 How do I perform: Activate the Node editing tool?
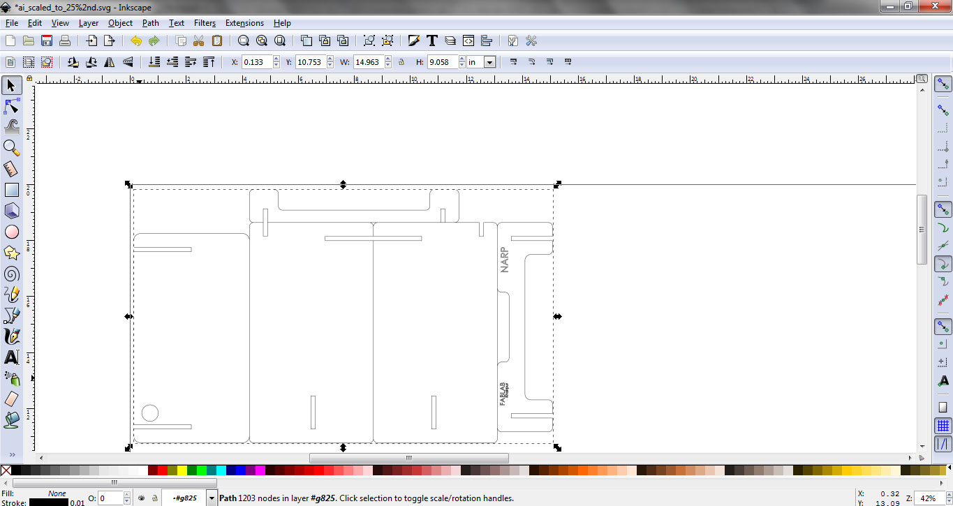tap(12, 107)
